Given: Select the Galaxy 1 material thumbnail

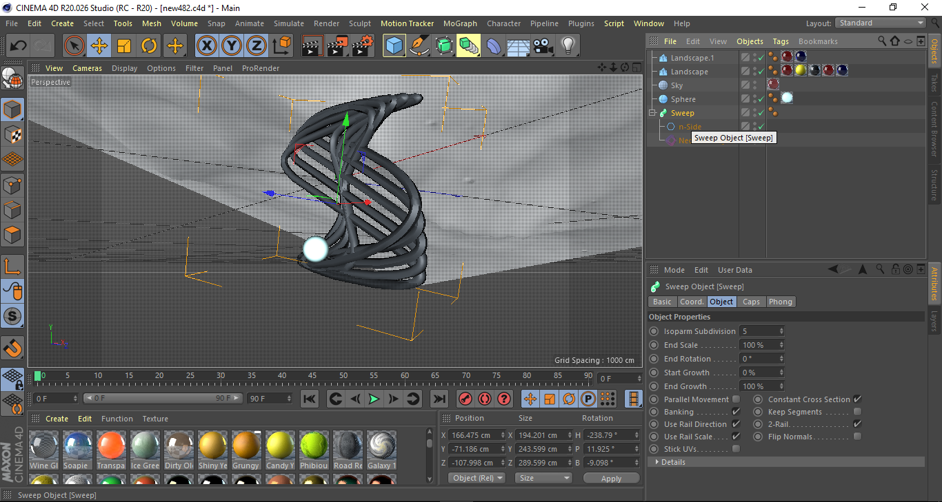Looking at the screenshot, I should coord(381,446).
